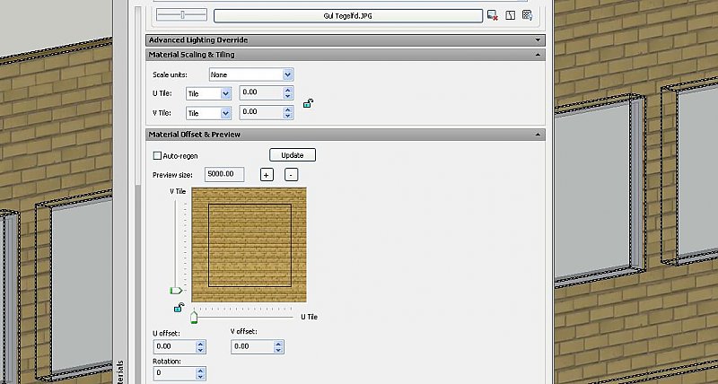Decrease U Tile value with down arrow
718x384 pixels.
click(287, 96)
